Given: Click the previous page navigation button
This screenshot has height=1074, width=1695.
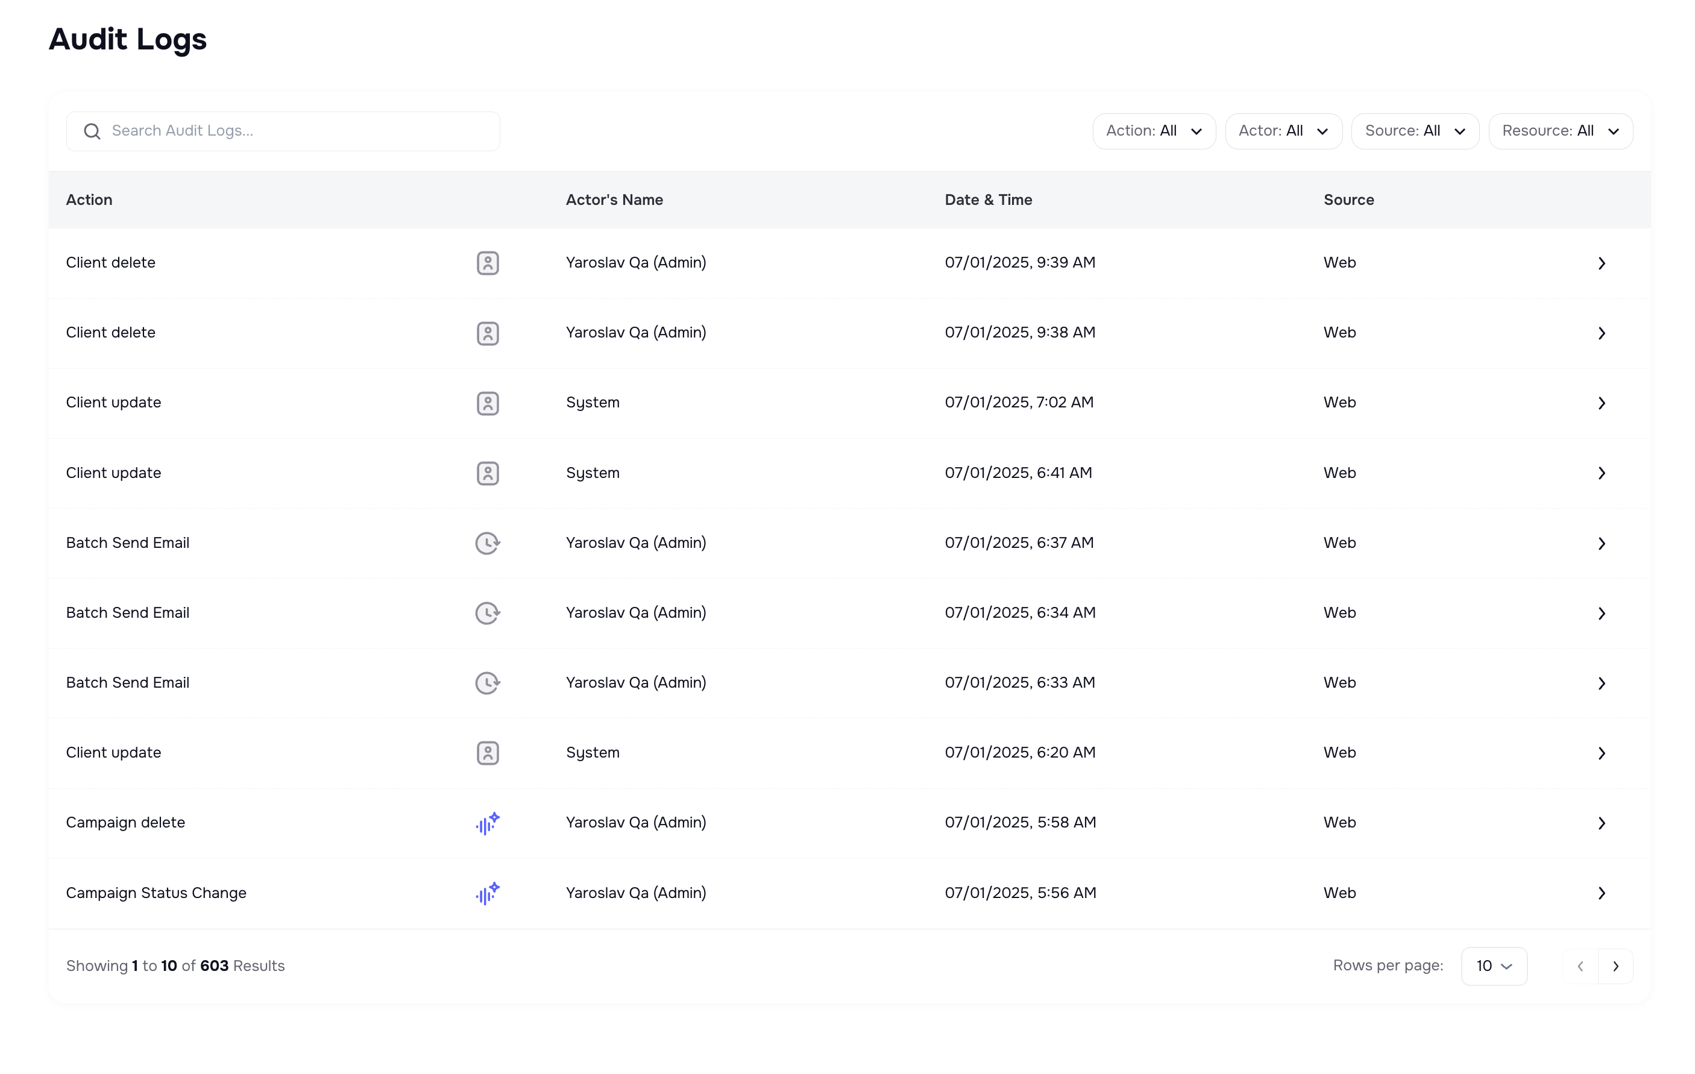Looking at the screenshot, I should tap(1580, 966).
